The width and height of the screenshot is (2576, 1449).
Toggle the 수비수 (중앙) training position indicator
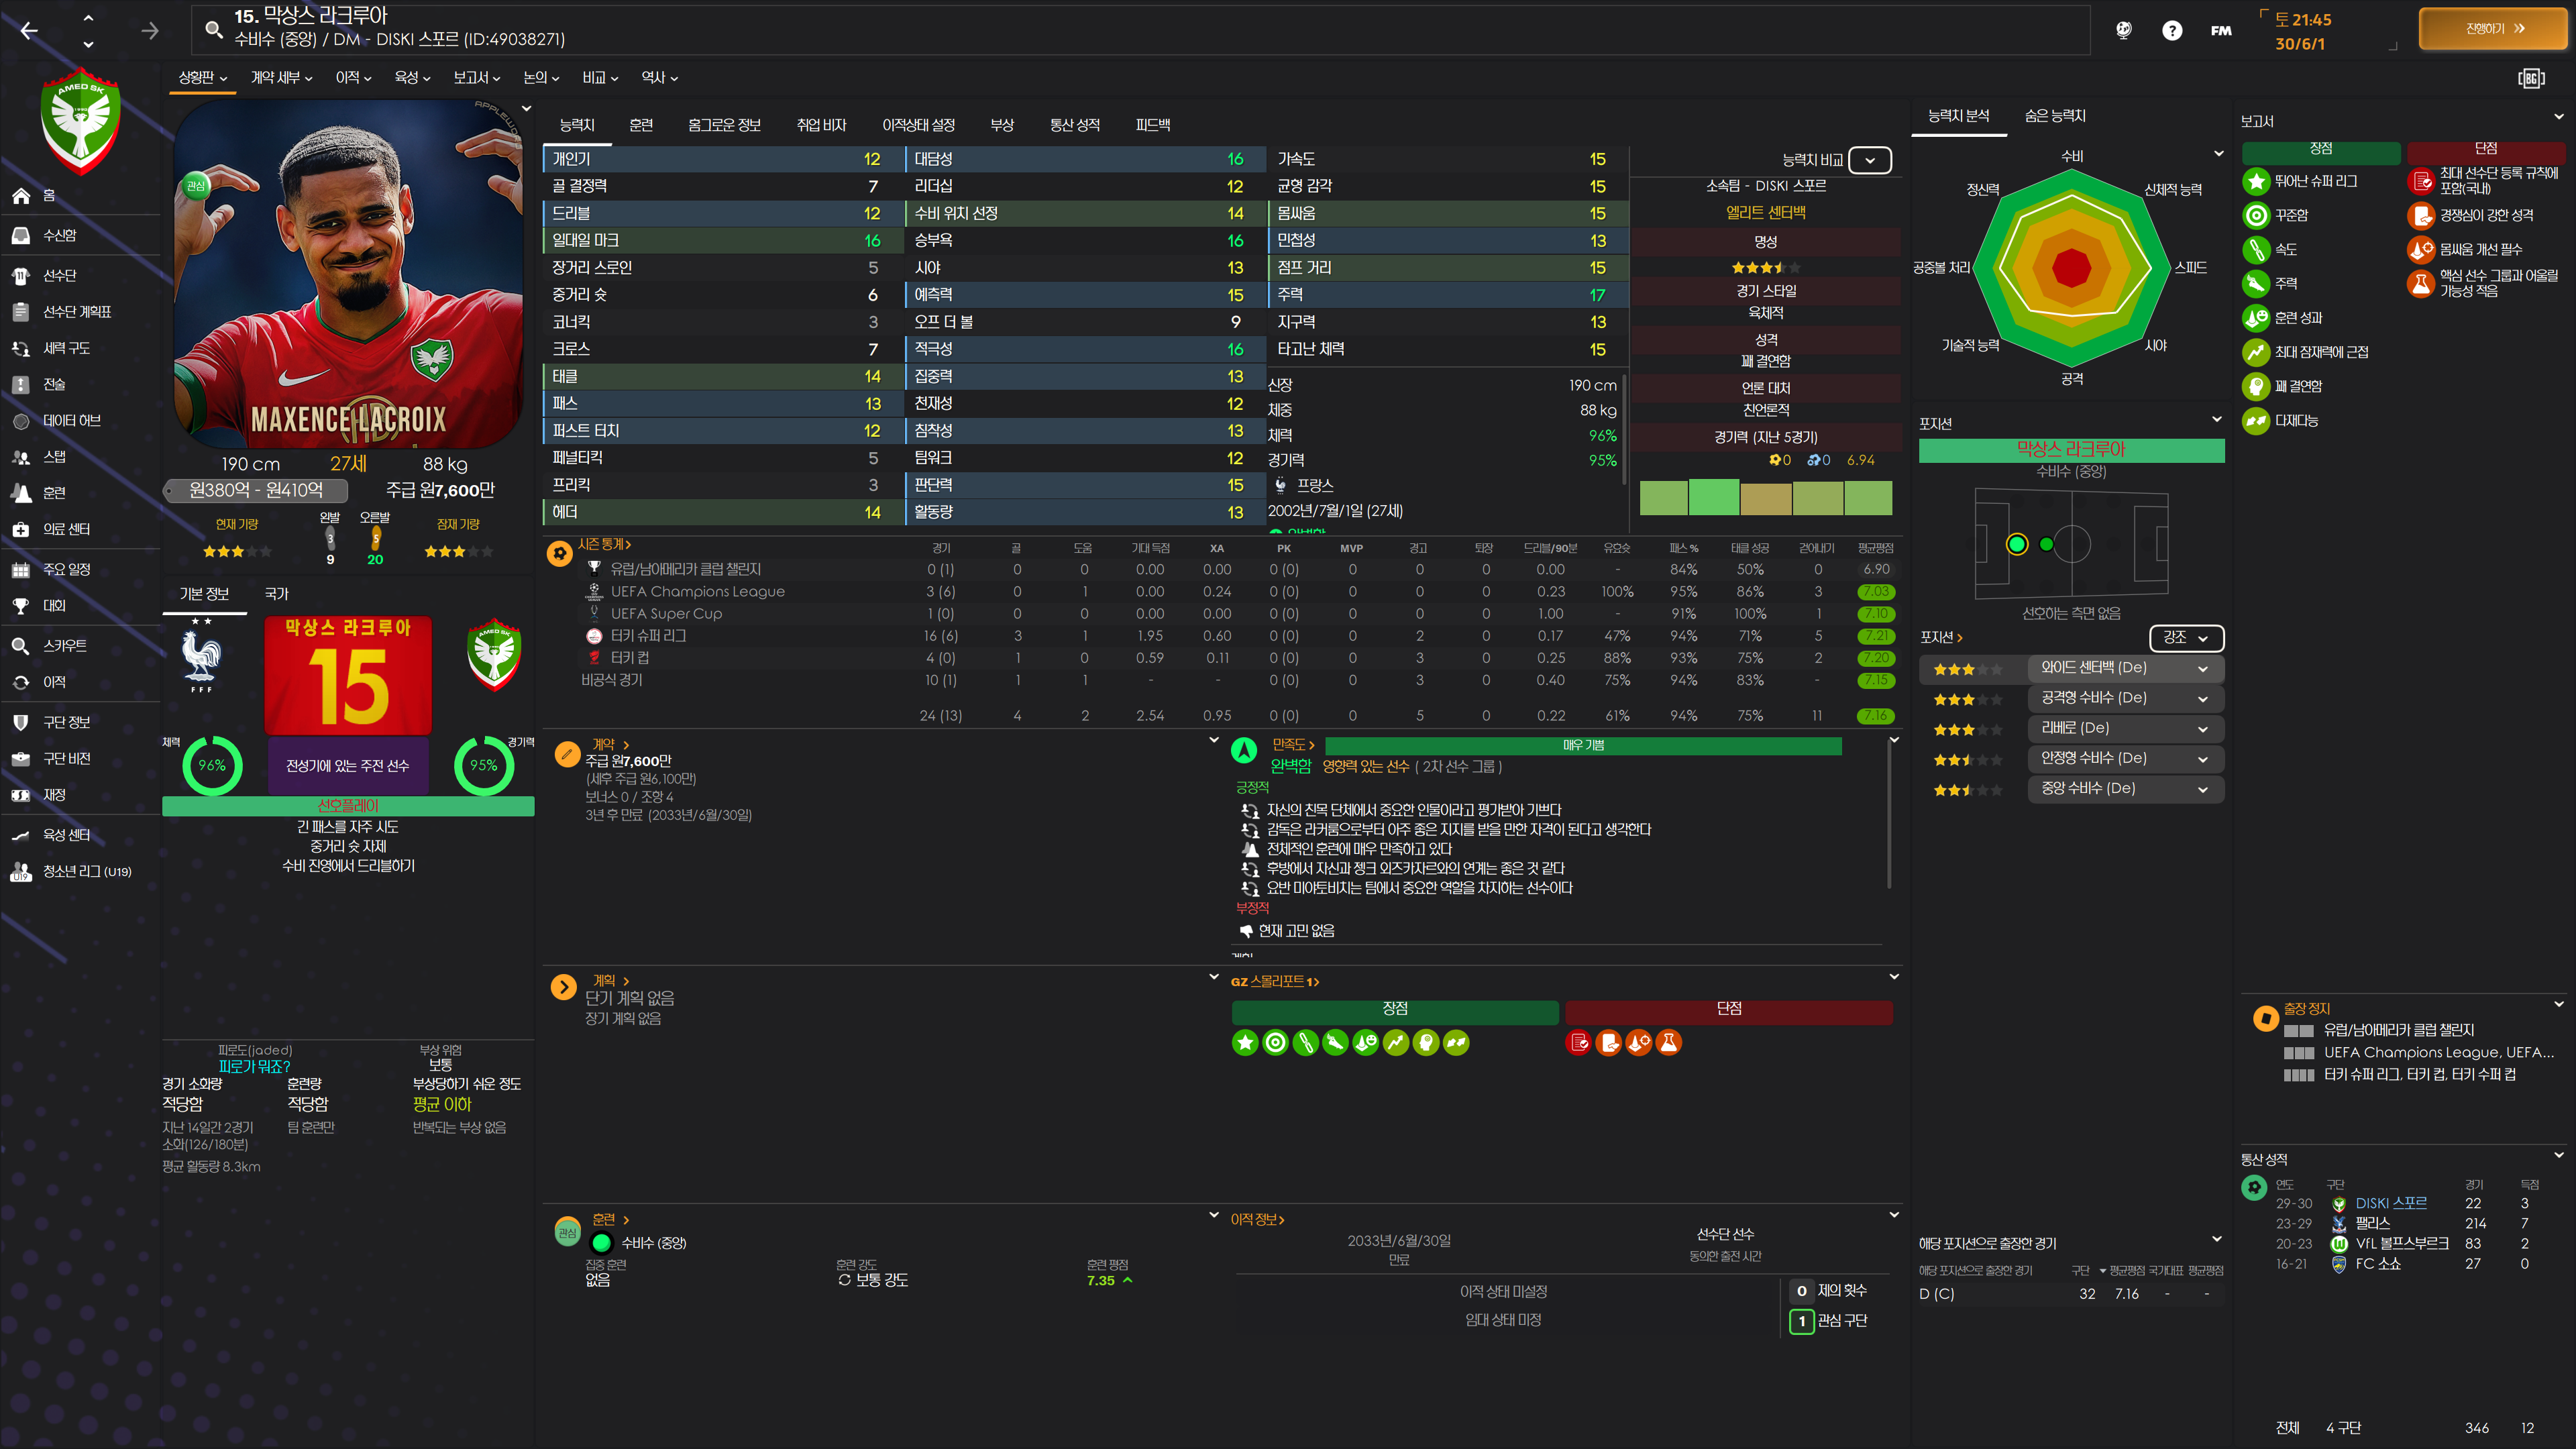point(601,1243)
